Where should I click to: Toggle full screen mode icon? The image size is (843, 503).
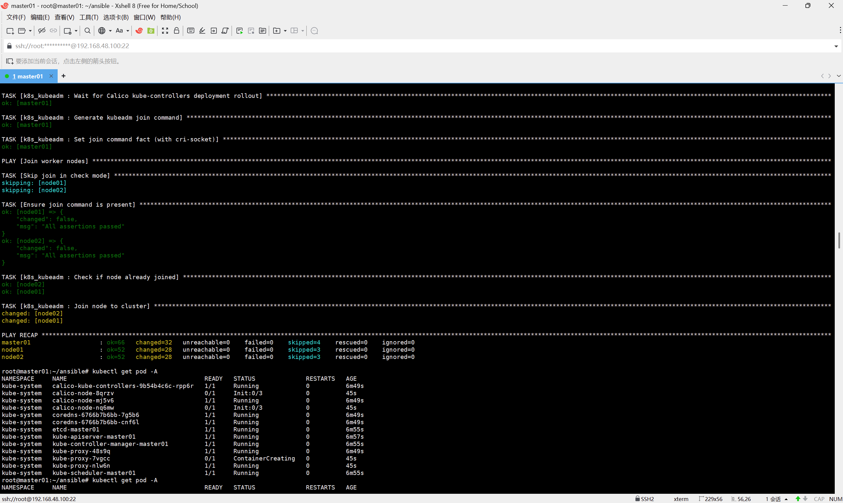pos(165,31)
